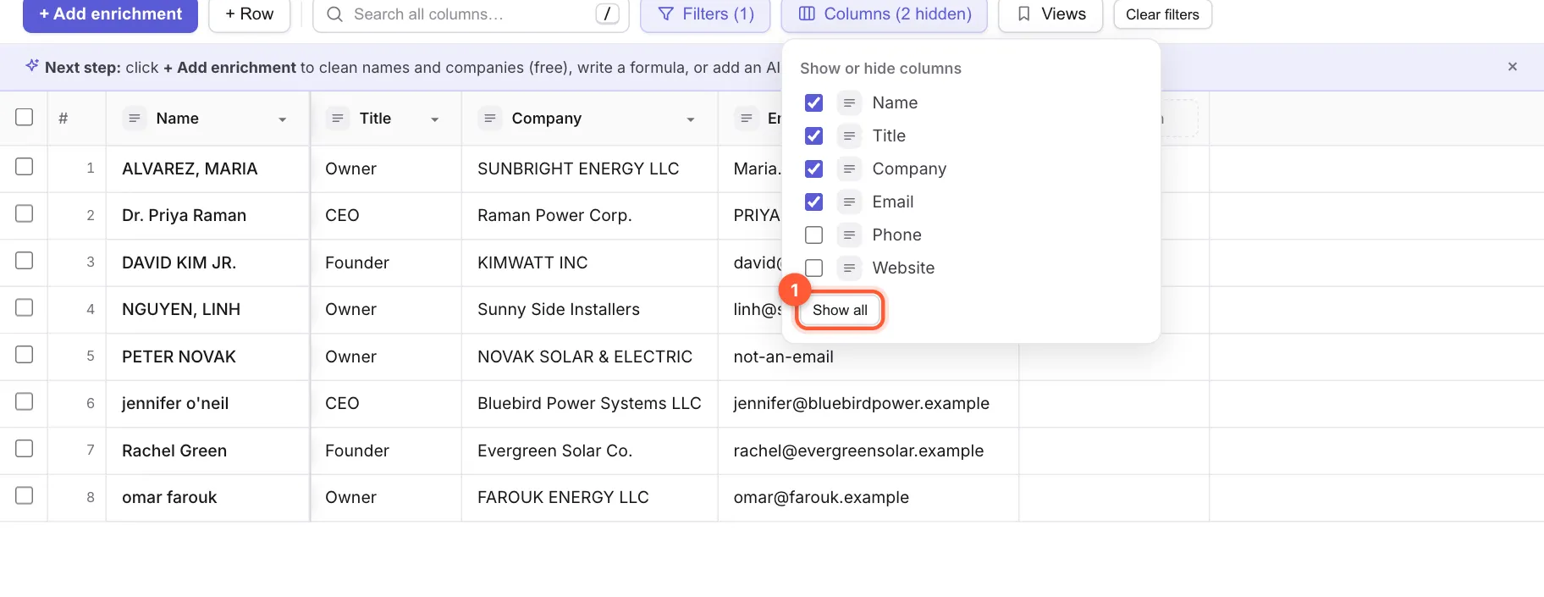This screenshot has width=1544, height=597.
Task: Click the text-type icon in Name column header
Action: pos(135,119)
